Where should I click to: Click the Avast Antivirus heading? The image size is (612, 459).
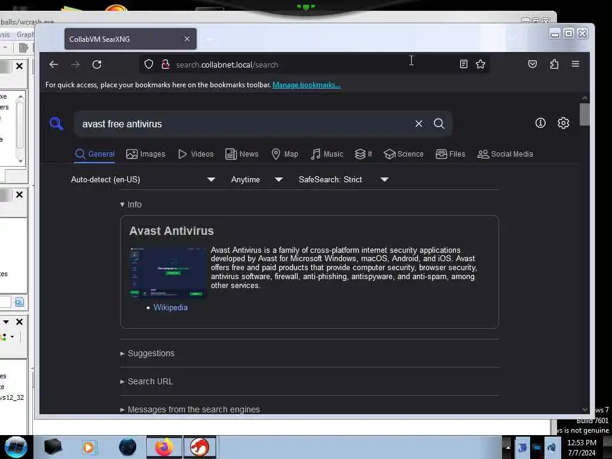[x=172, y=231]
